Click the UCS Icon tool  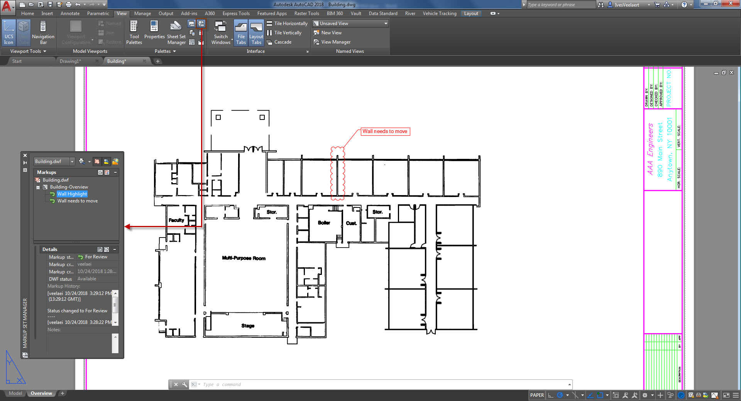point(8,32)
